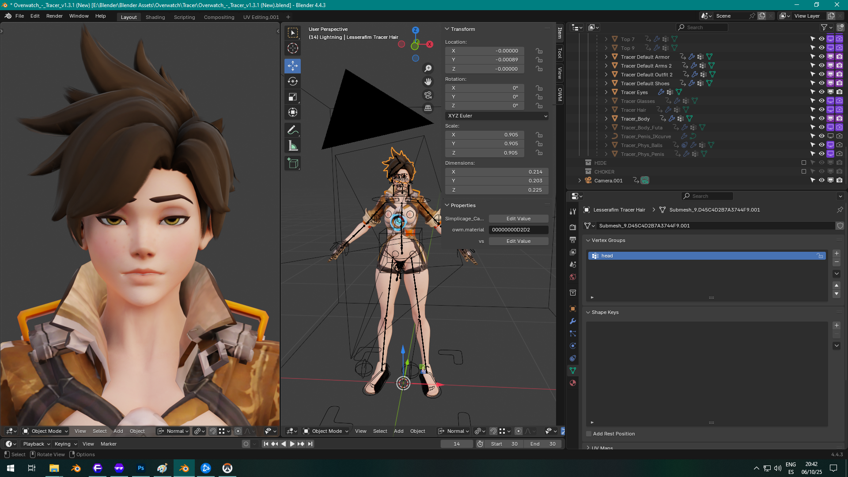The height and width of the screenshot is (477, 848).
Task: Toggle Camera.001 visibility eye
Action: 821,180
